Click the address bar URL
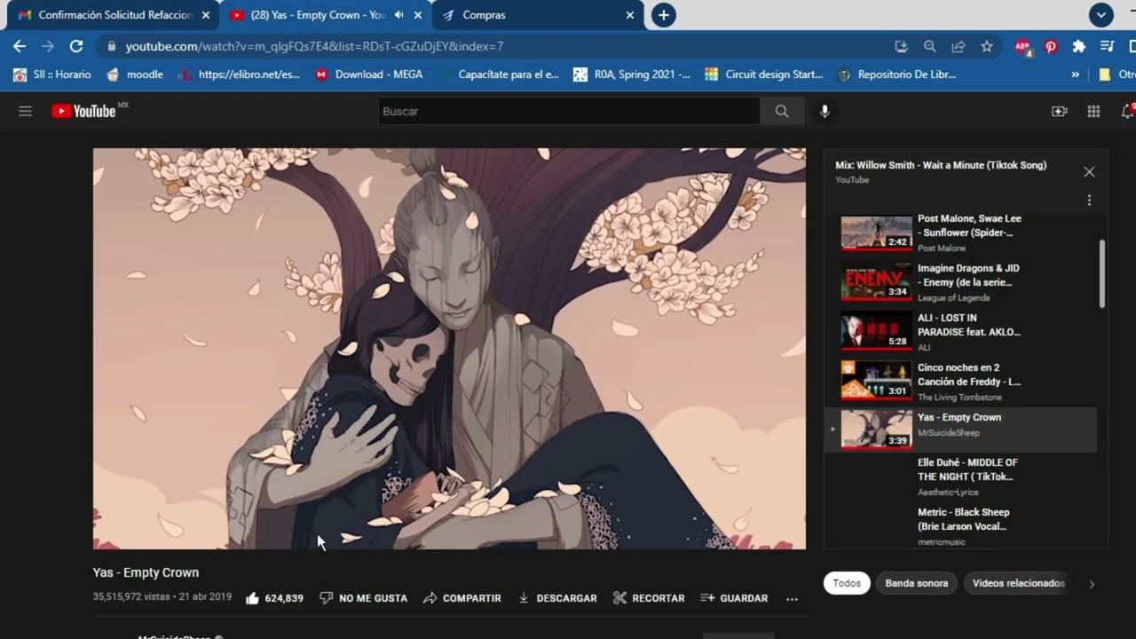1136x639 pixels. tap(314, 46)
